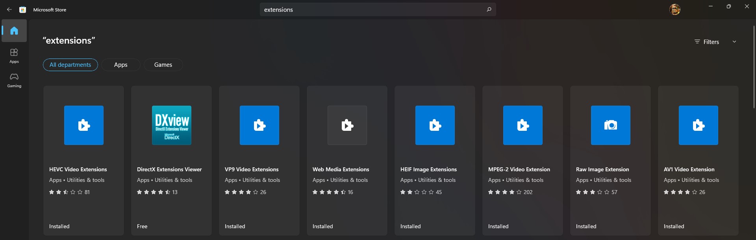The width and height of the screenshot is (756, 240).
Task: Open AV1 Video Extension title
Action: (x=689, y=169)
